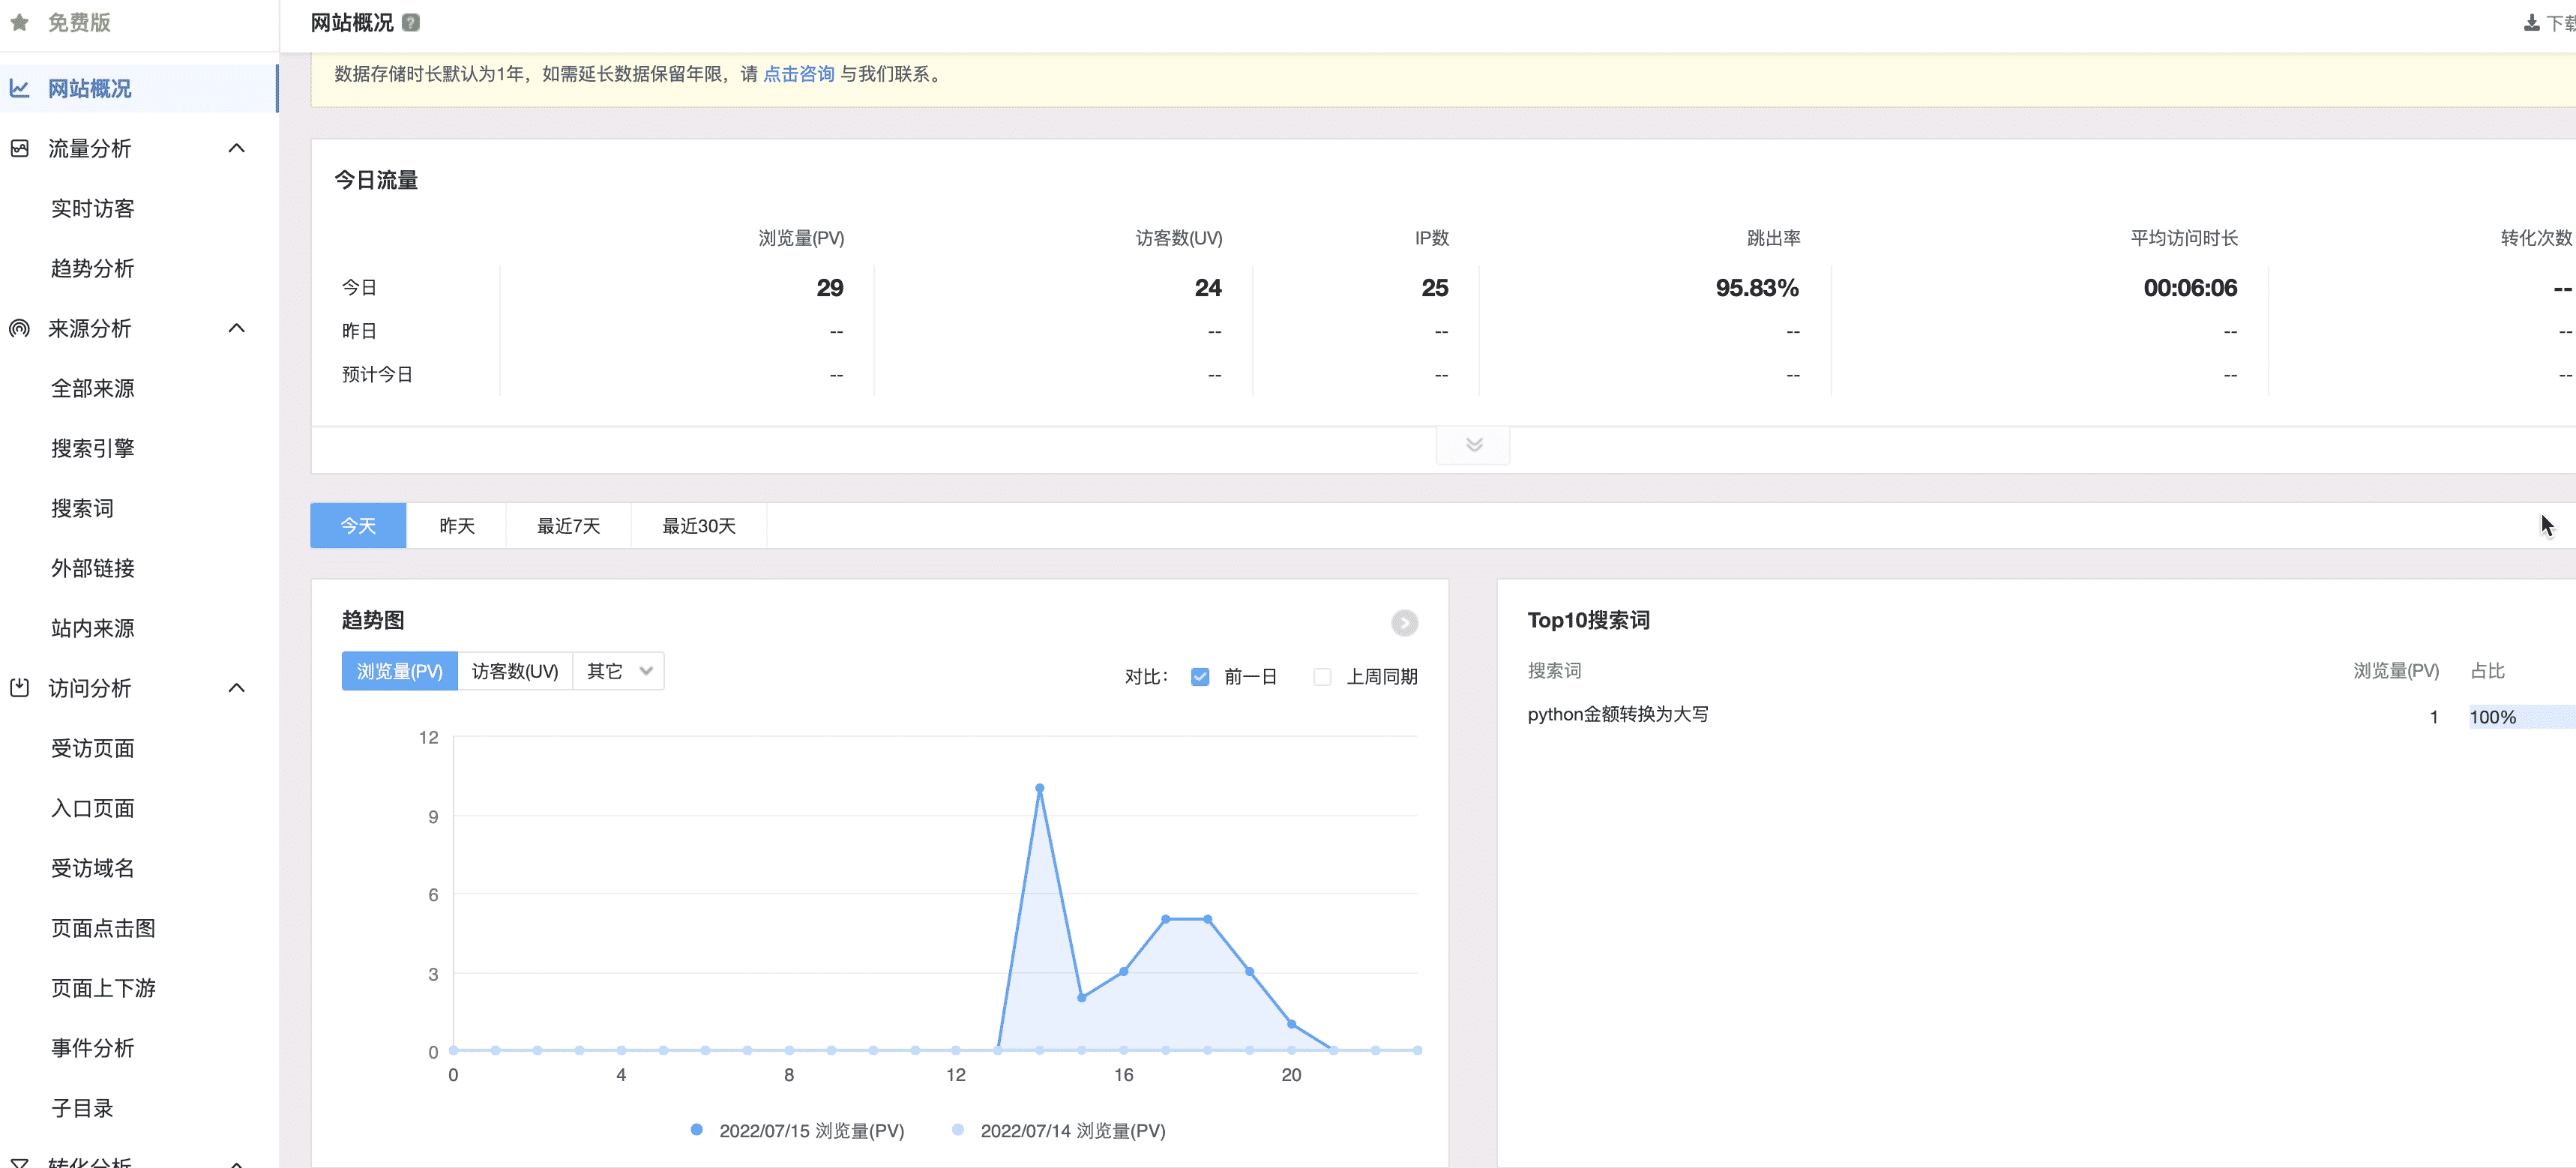Click the average visit duration 00:06:06
This screenshot has height=1168, width=2576.
pyautogui.click(x=2189, y=288)
